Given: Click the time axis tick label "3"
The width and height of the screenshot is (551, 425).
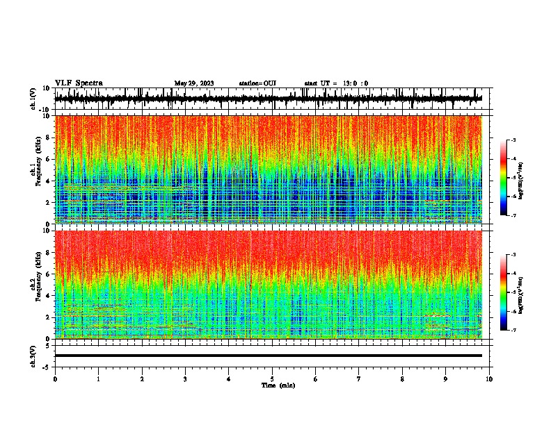Looking at the screenshot, I should [x=186, y=379].
